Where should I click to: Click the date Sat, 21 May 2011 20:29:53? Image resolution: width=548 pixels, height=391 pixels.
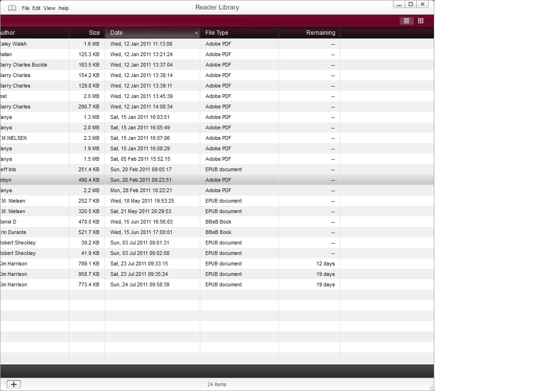(x=140, y=212)
